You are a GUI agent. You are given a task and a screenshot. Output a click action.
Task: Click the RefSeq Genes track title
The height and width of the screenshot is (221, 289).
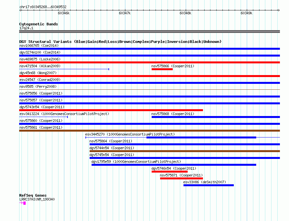coord(33,195)
